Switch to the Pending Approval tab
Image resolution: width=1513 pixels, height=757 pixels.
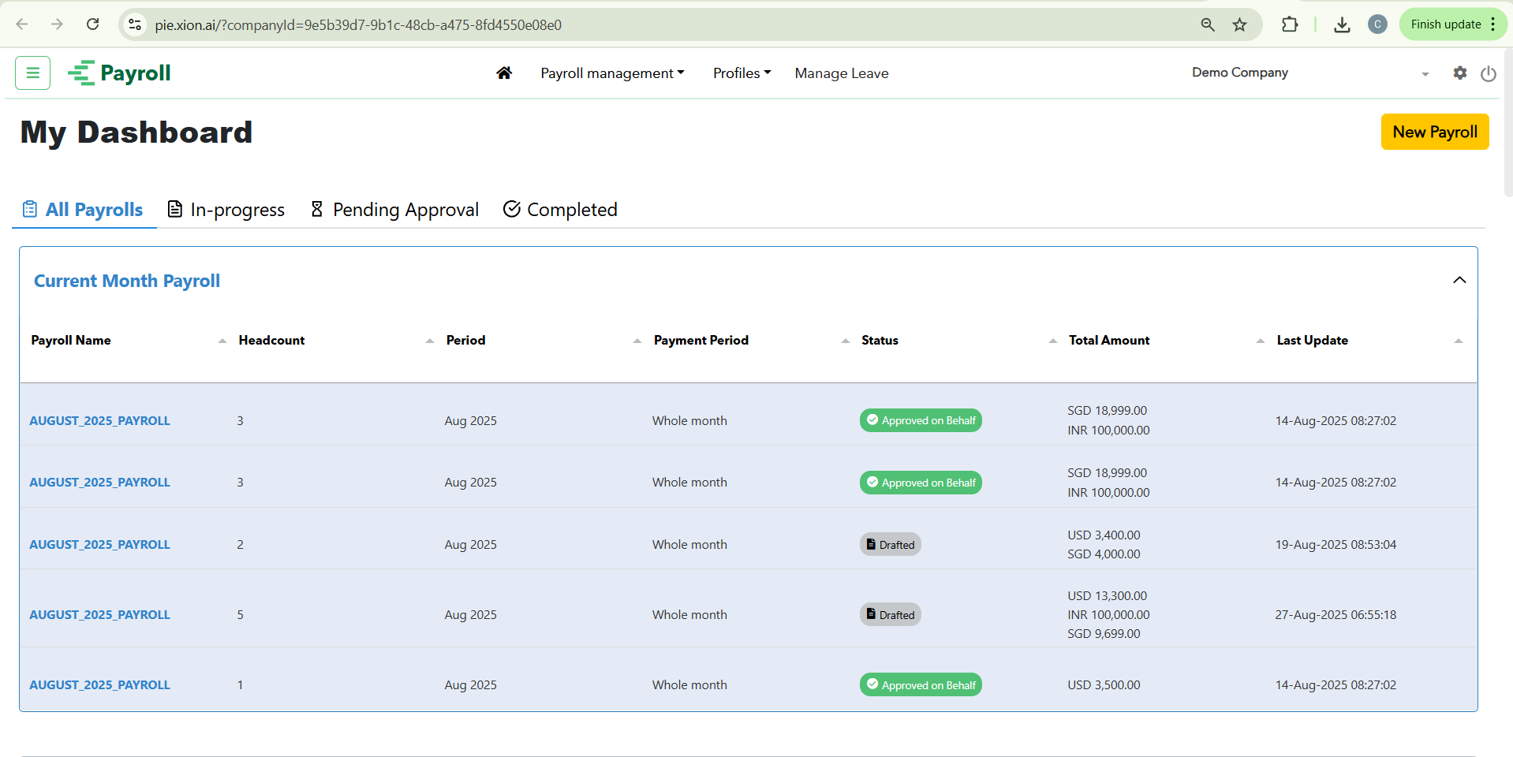click(x=394, y=210)
